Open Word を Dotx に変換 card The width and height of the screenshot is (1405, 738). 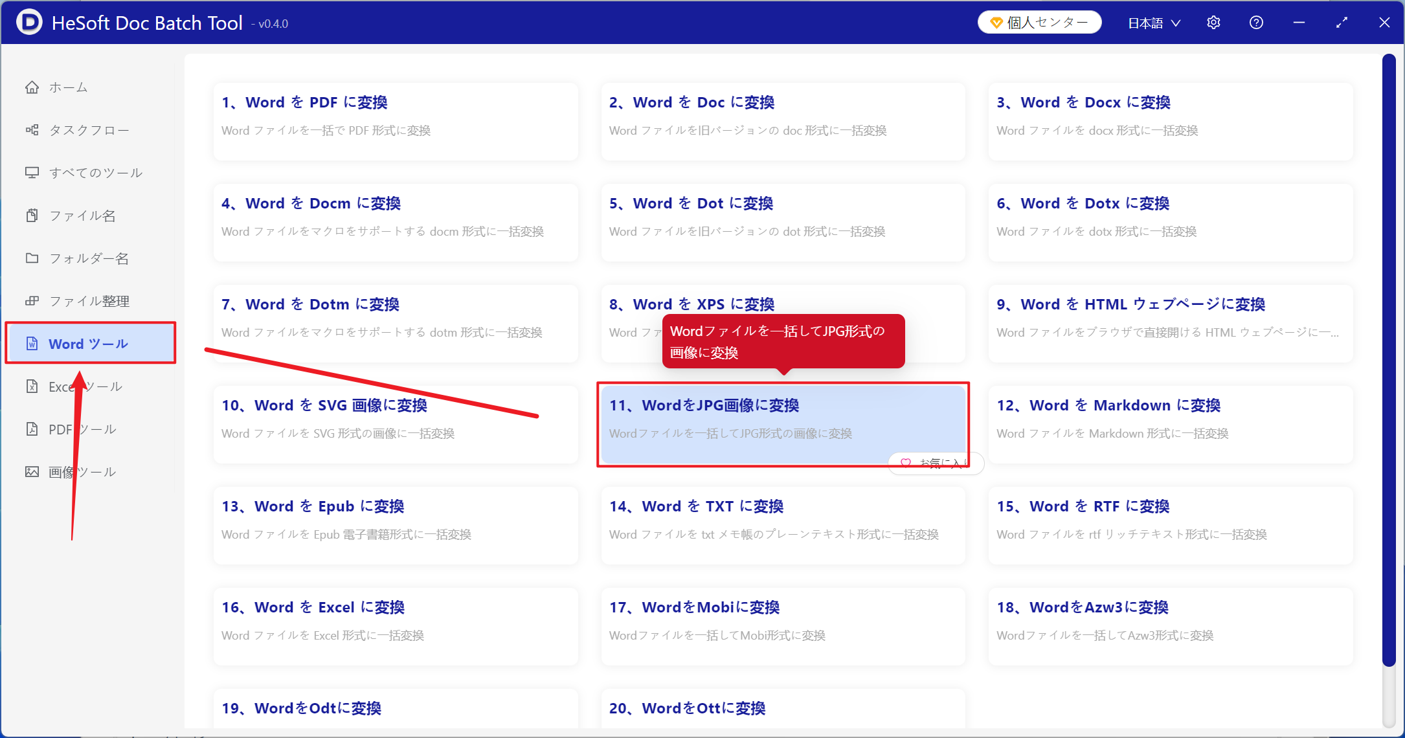[x=1171, y=222]
